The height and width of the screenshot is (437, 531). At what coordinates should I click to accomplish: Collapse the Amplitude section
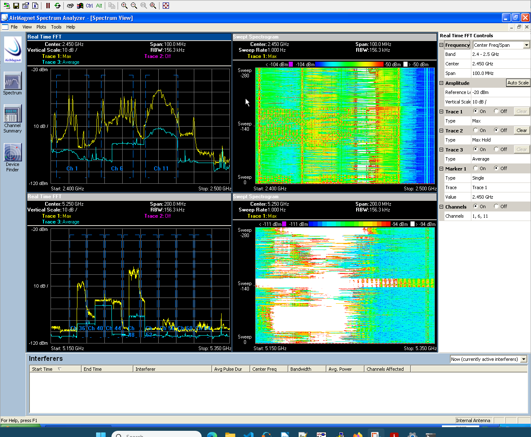pyautogui.click(x=442, y=83)
